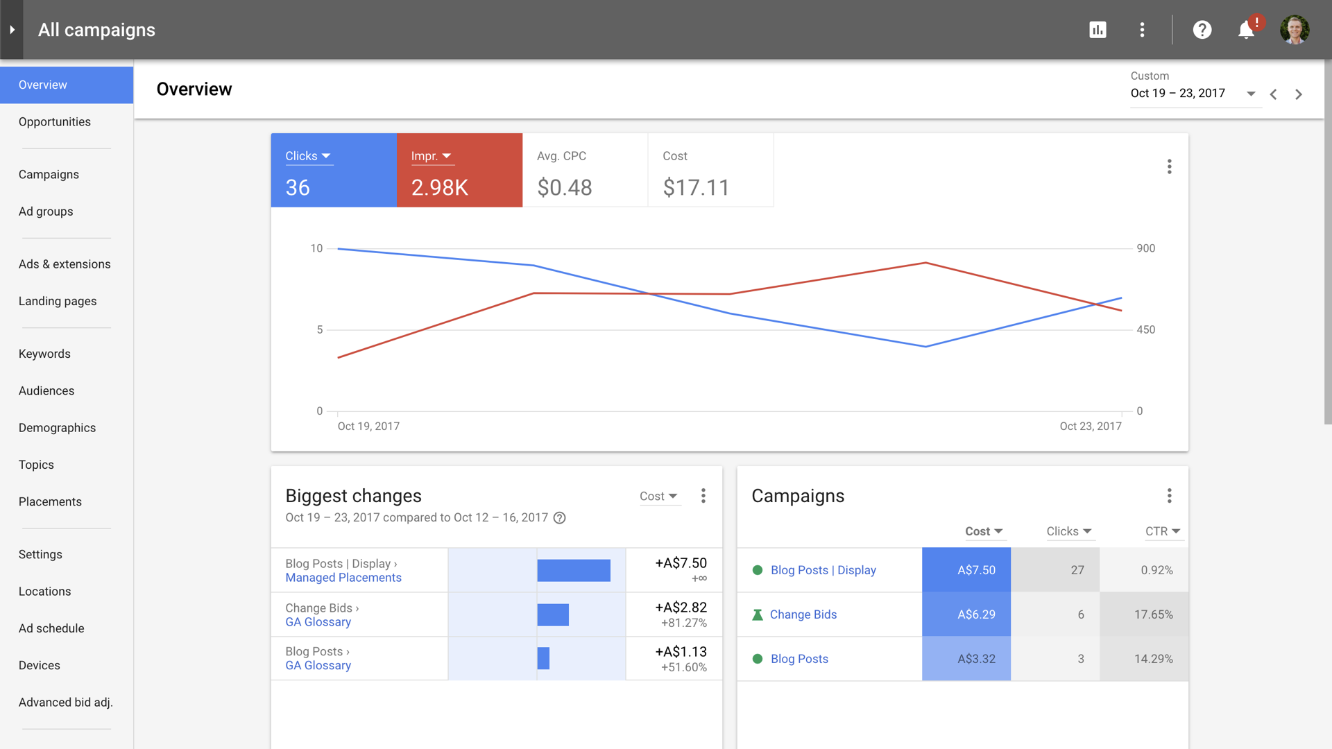
Task: Open the Demographics section
Action: pyautogui.click(x=57, y=428)
